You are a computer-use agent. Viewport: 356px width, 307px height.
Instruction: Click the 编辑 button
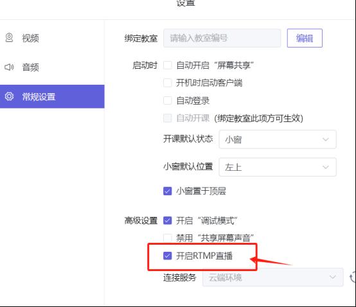[x=305, y=38]
